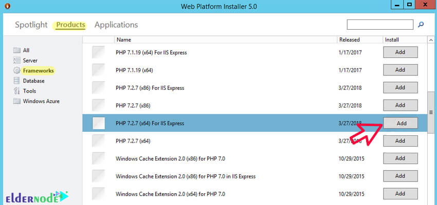Image resolution: width=437 pixels, height=205 pixels.
Task: Add PHP 7.2.7 (x86)
Action: point(400,105)
